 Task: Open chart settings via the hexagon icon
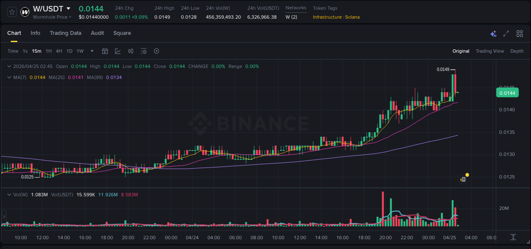[x=156, y=51]
